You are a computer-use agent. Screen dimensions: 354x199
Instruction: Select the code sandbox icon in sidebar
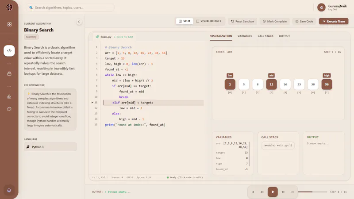pyautogui.click(x=9, y=51)
